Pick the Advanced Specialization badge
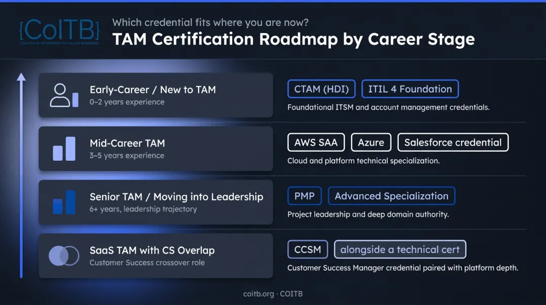The width and height of the screenshot is (546, 305). point(391,196)
